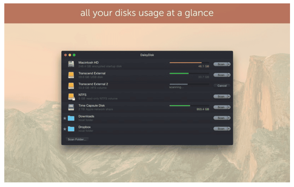Click the Dropbox folder icon

coord(71,129)
